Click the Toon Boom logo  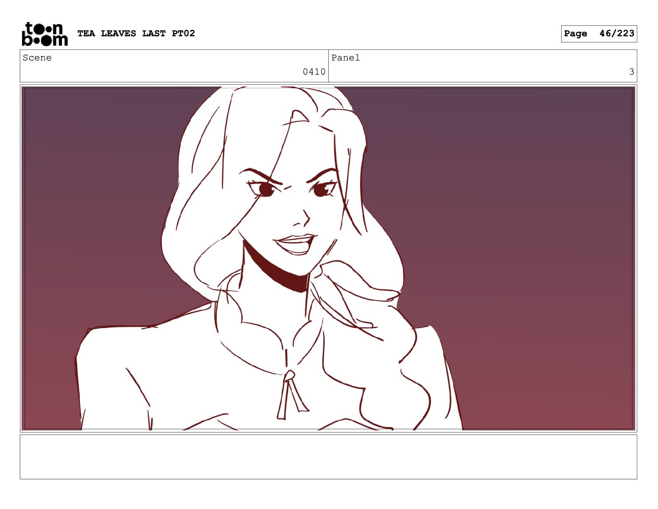45,34
